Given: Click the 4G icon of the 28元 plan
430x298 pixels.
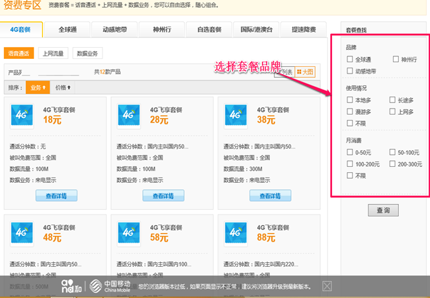Looking at the screenshot, I should coord(129,116).
